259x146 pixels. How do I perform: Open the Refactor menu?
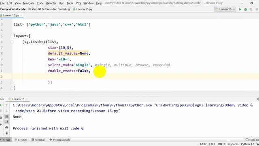(x=51, y=3)
